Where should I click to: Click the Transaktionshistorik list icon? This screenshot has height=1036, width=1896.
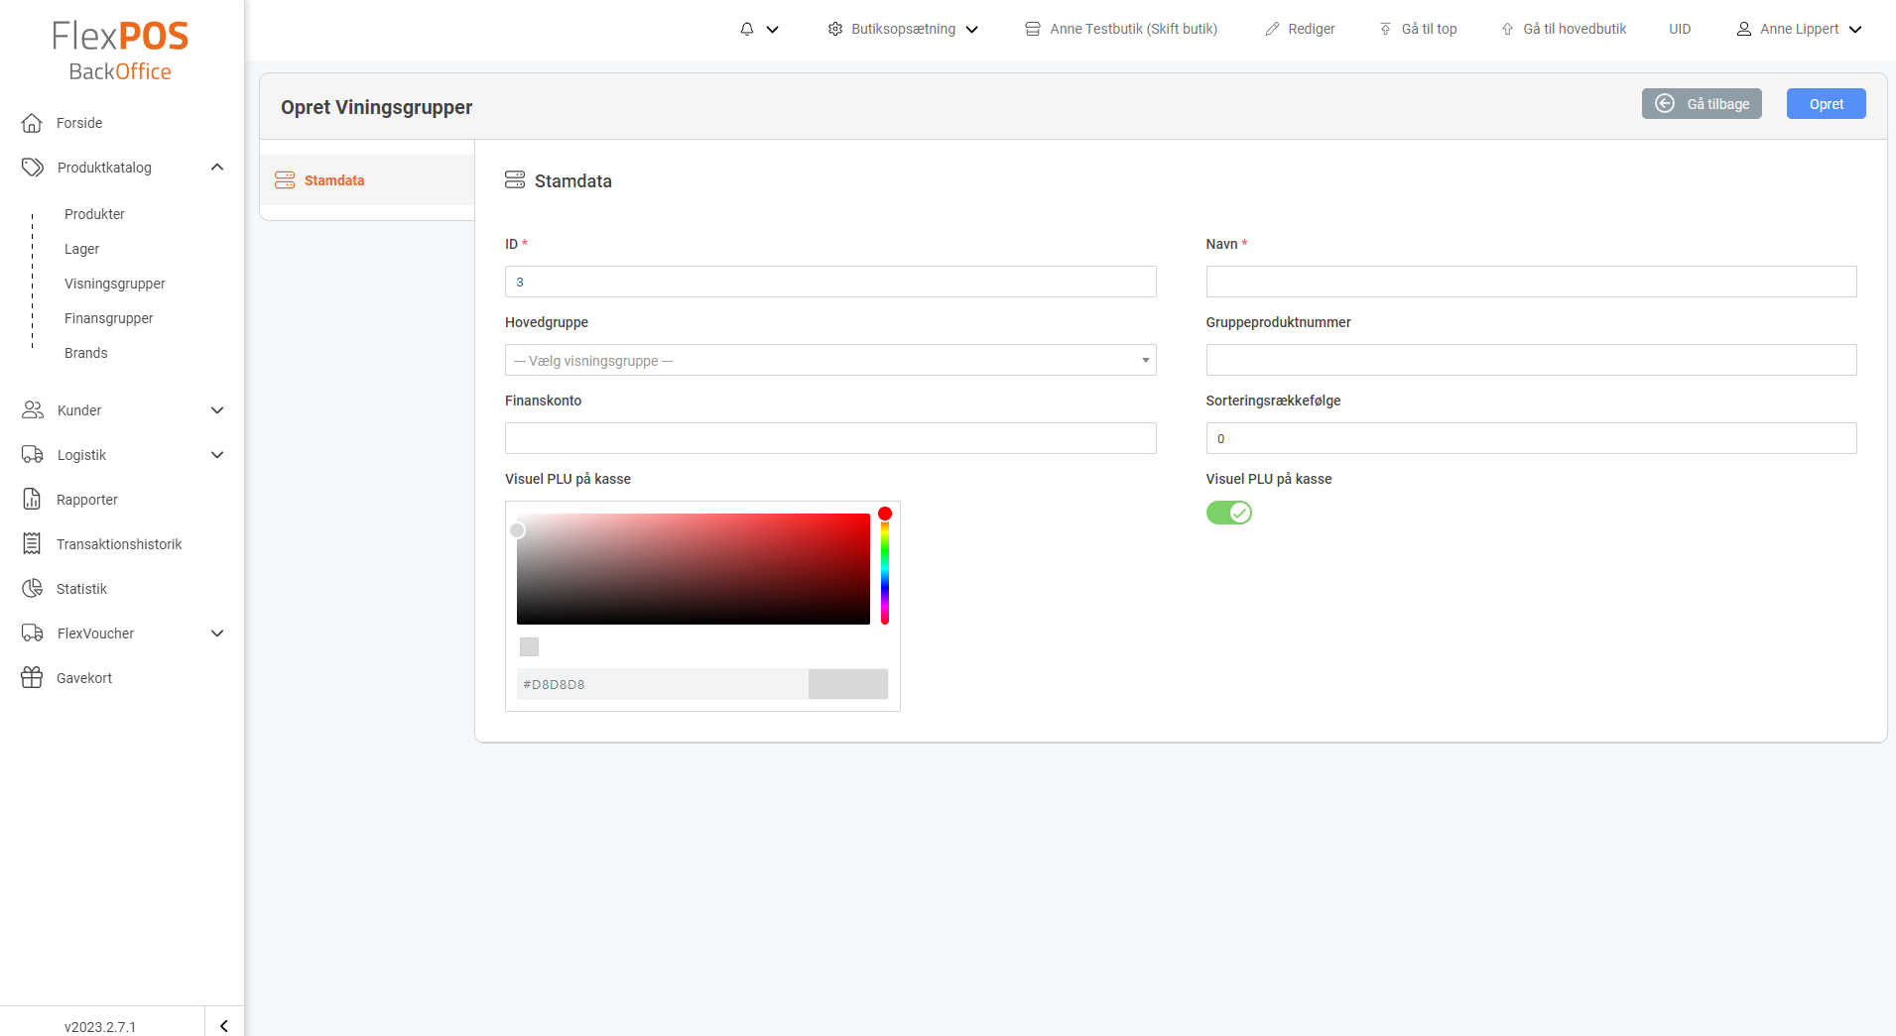click(x=33, y=543)
